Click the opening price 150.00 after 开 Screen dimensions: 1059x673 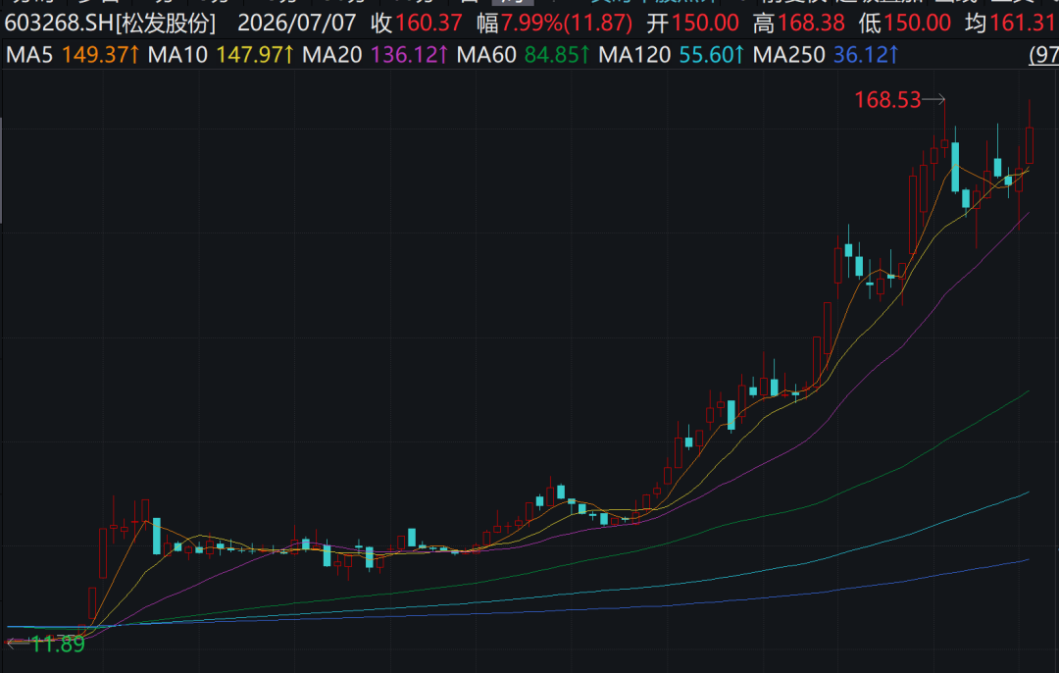click(x=705, y=24)
